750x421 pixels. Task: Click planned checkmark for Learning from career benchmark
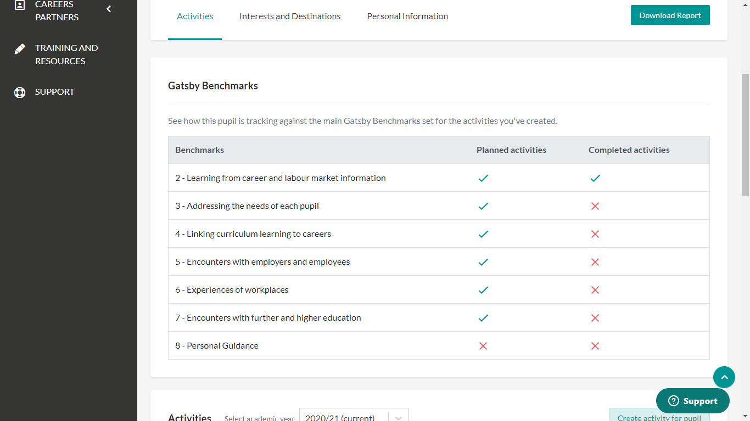tap(483, 178)
